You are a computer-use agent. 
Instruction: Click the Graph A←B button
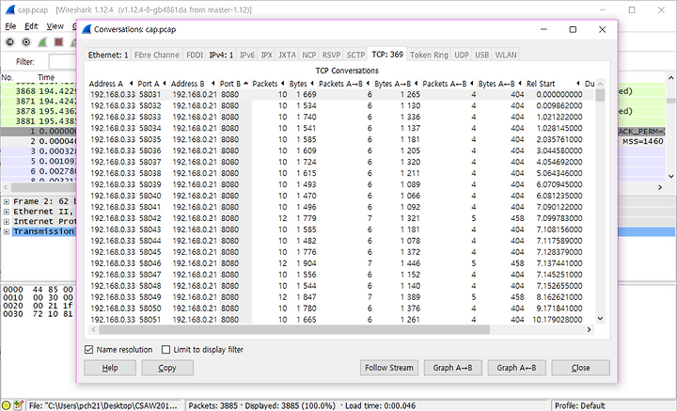click(x=516, y=368)
